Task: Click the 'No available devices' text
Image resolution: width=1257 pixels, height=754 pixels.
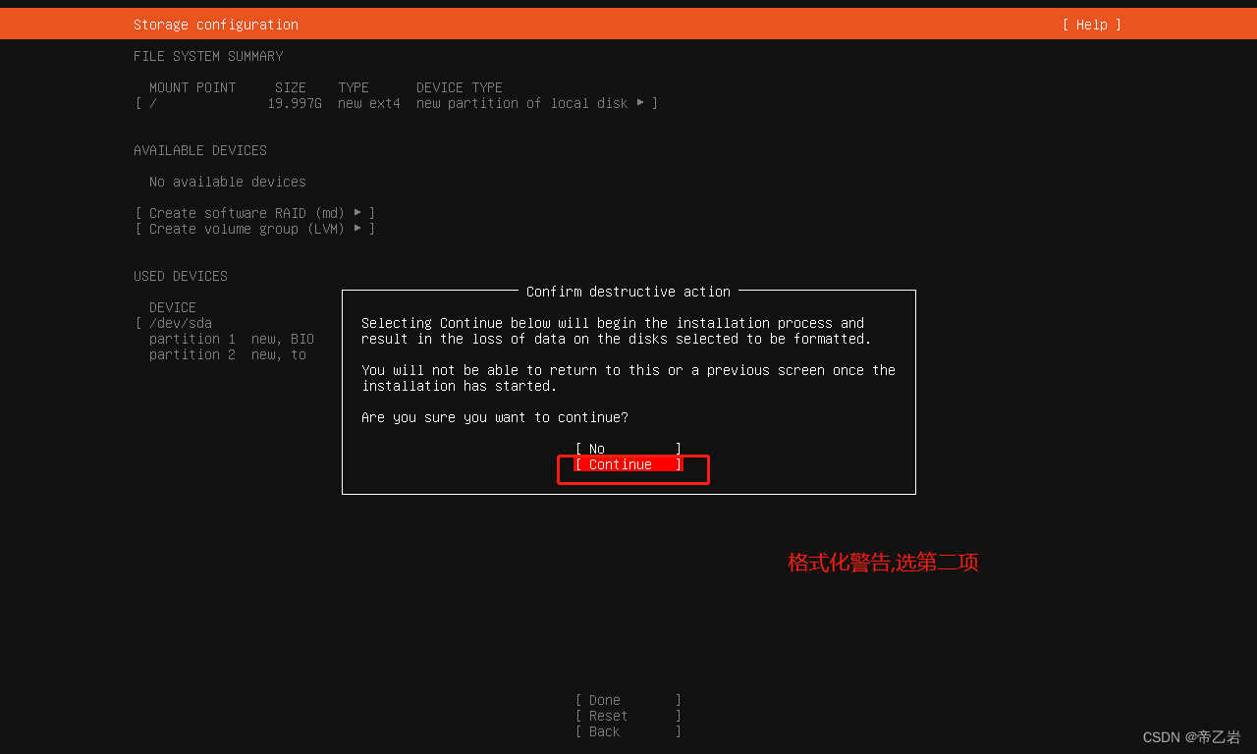Action: pos(228,182)
